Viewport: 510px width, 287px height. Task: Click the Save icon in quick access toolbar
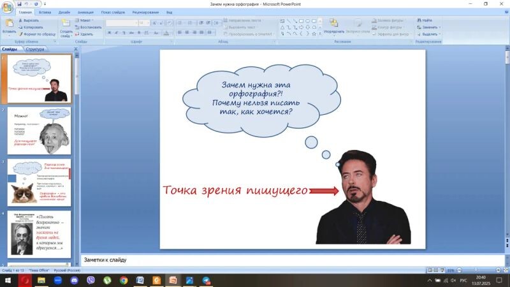coord(19,4)
